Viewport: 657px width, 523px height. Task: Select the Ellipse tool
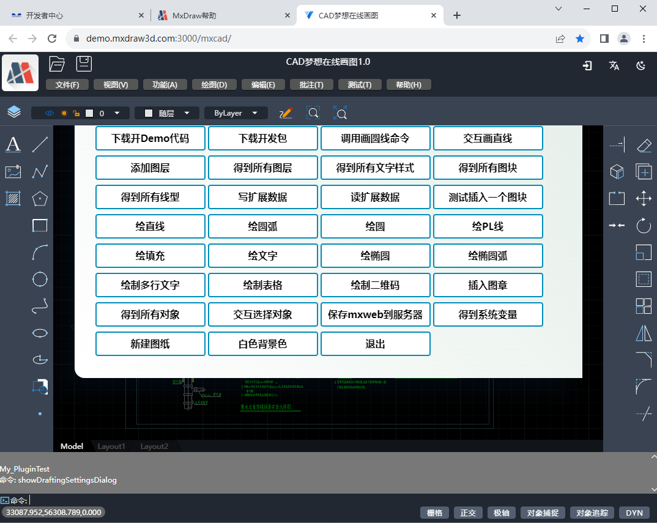pyautogui.click(x=40, y=333)
